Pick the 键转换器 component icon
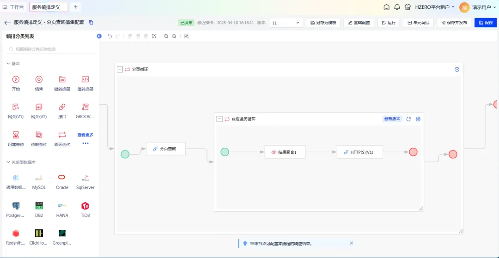 coord(62,79)
